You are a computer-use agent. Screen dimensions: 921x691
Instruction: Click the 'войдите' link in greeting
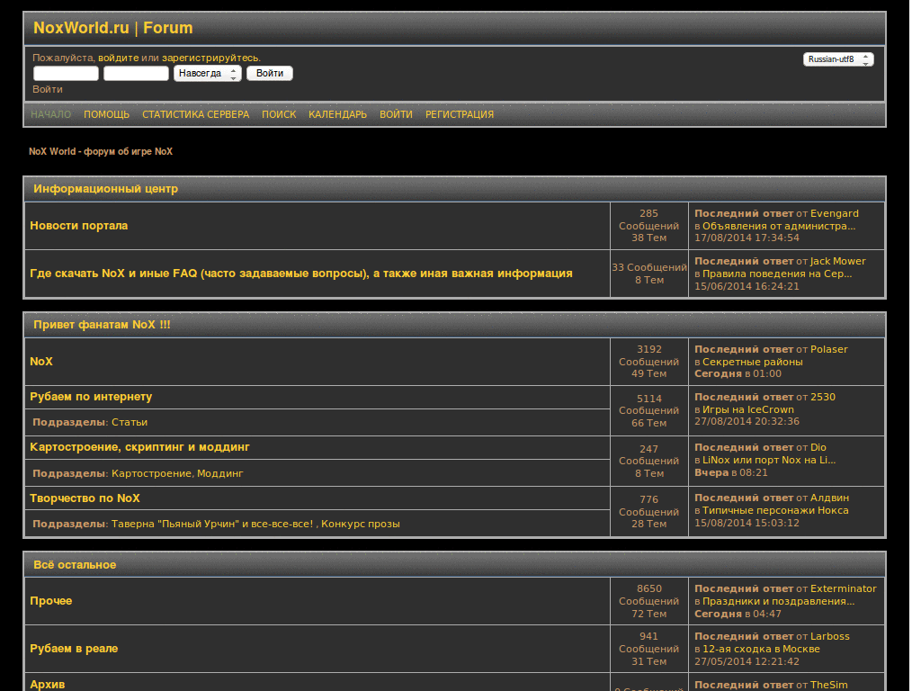[x=118, y=58]
